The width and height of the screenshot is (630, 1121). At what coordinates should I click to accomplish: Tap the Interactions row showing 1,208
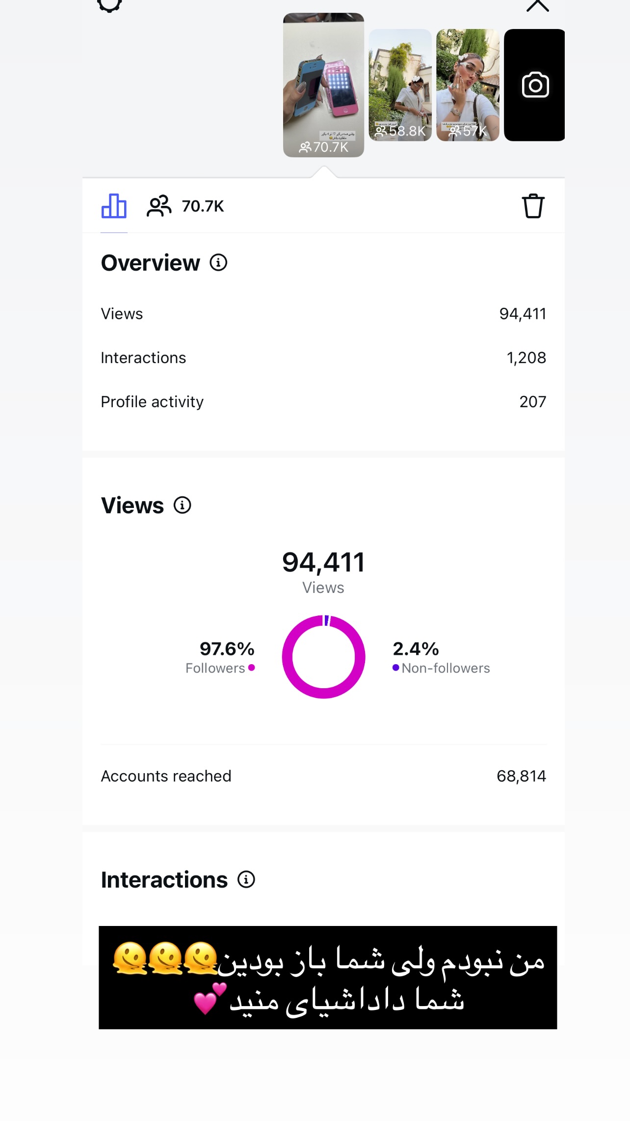click(x=323, y=358)
